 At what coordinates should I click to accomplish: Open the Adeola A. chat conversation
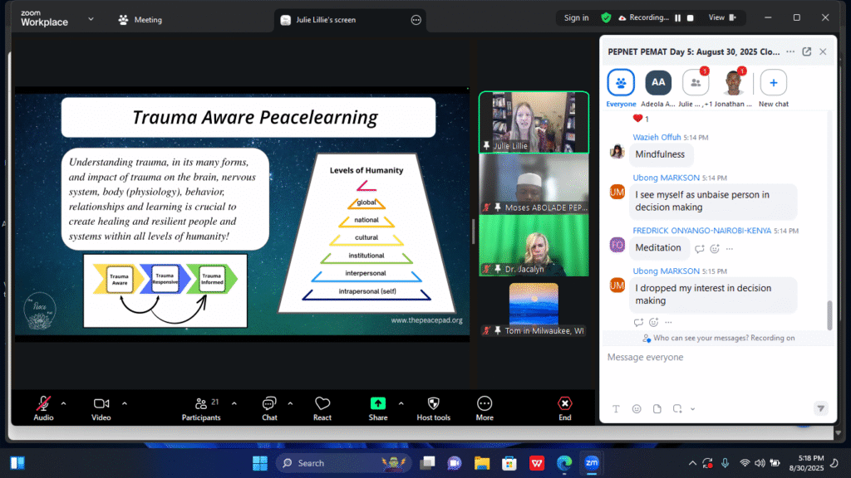(658, 83)
